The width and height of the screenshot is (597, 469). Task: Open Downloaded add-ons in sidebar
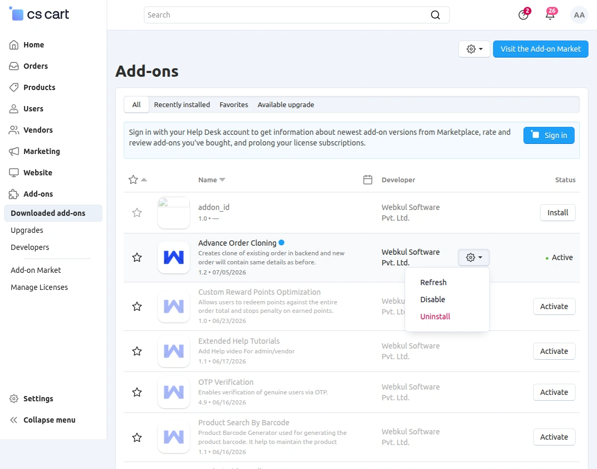[x=53, y=213]
